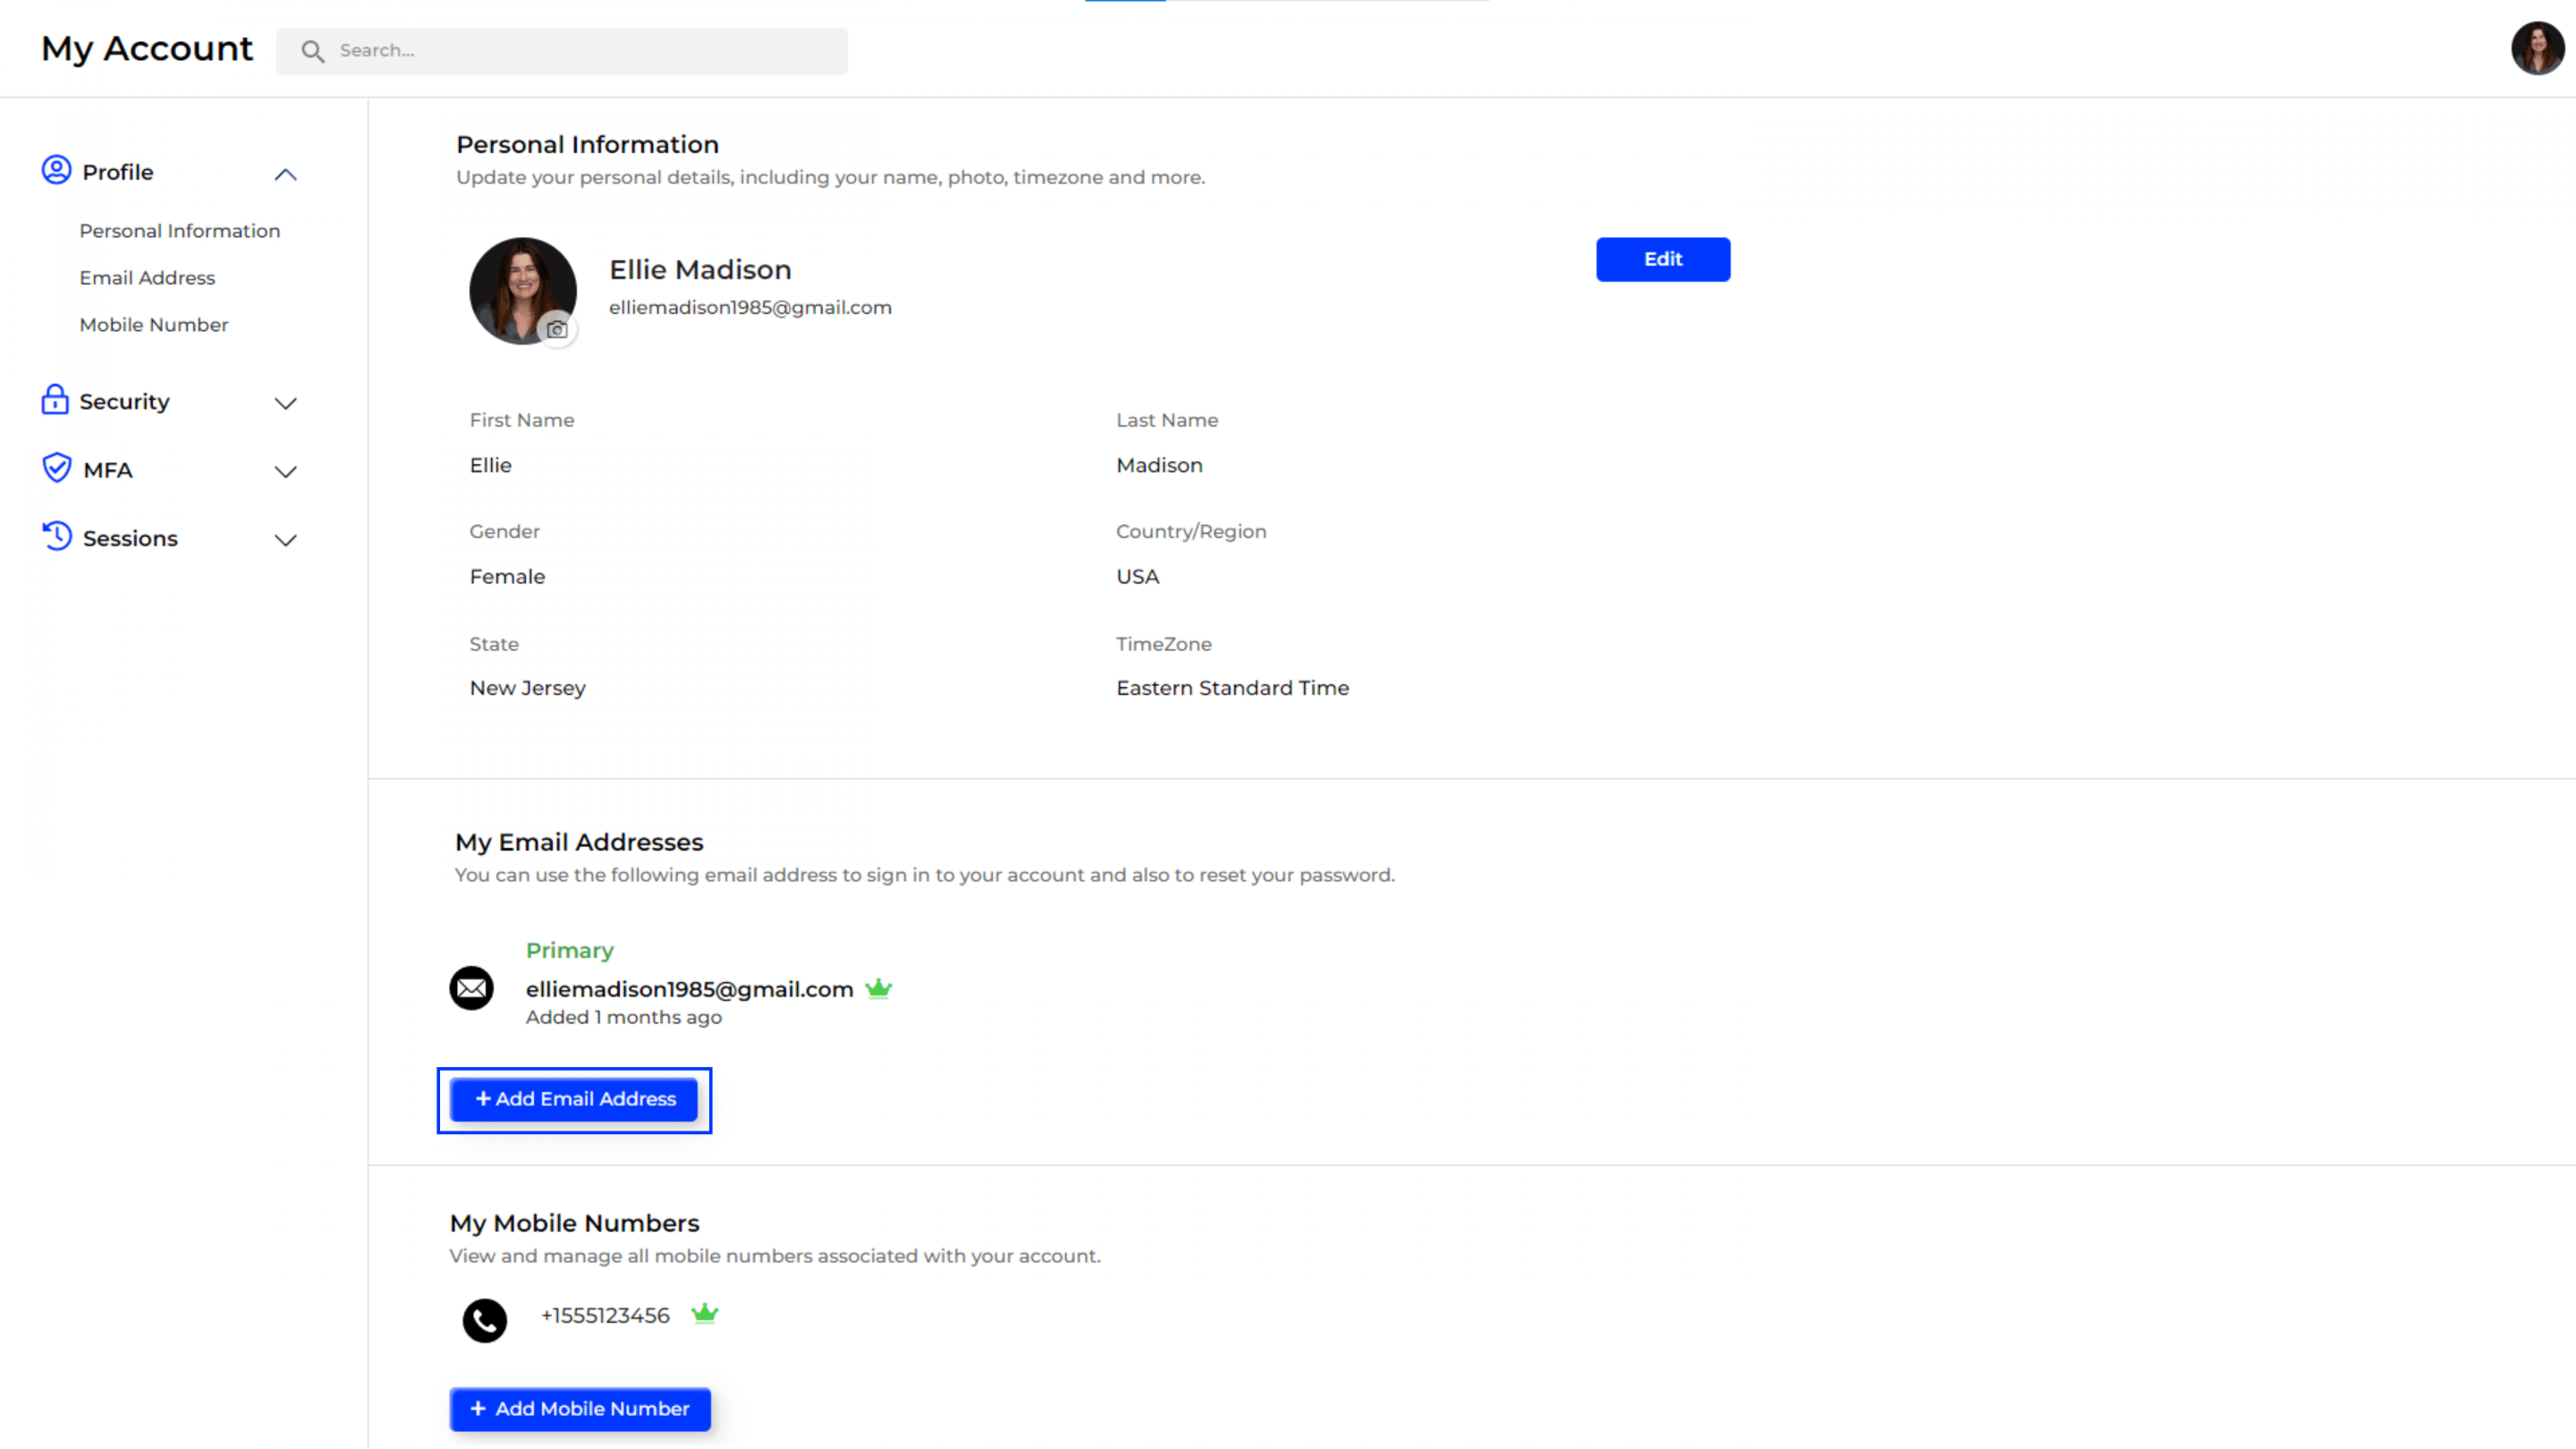Go to Email Address in sidebar
The height and width of the screenshot is (1449, 2576).
(x=147, y=278)
